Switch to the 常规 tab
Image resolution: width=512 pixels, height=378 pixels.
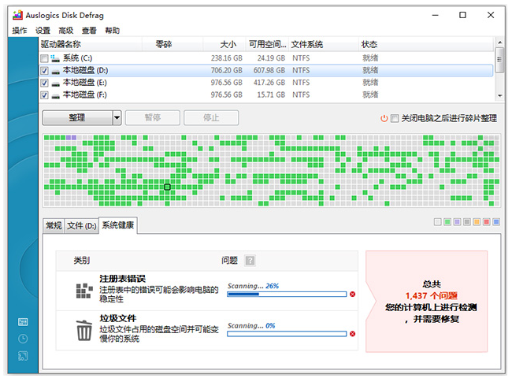point(54,225)
